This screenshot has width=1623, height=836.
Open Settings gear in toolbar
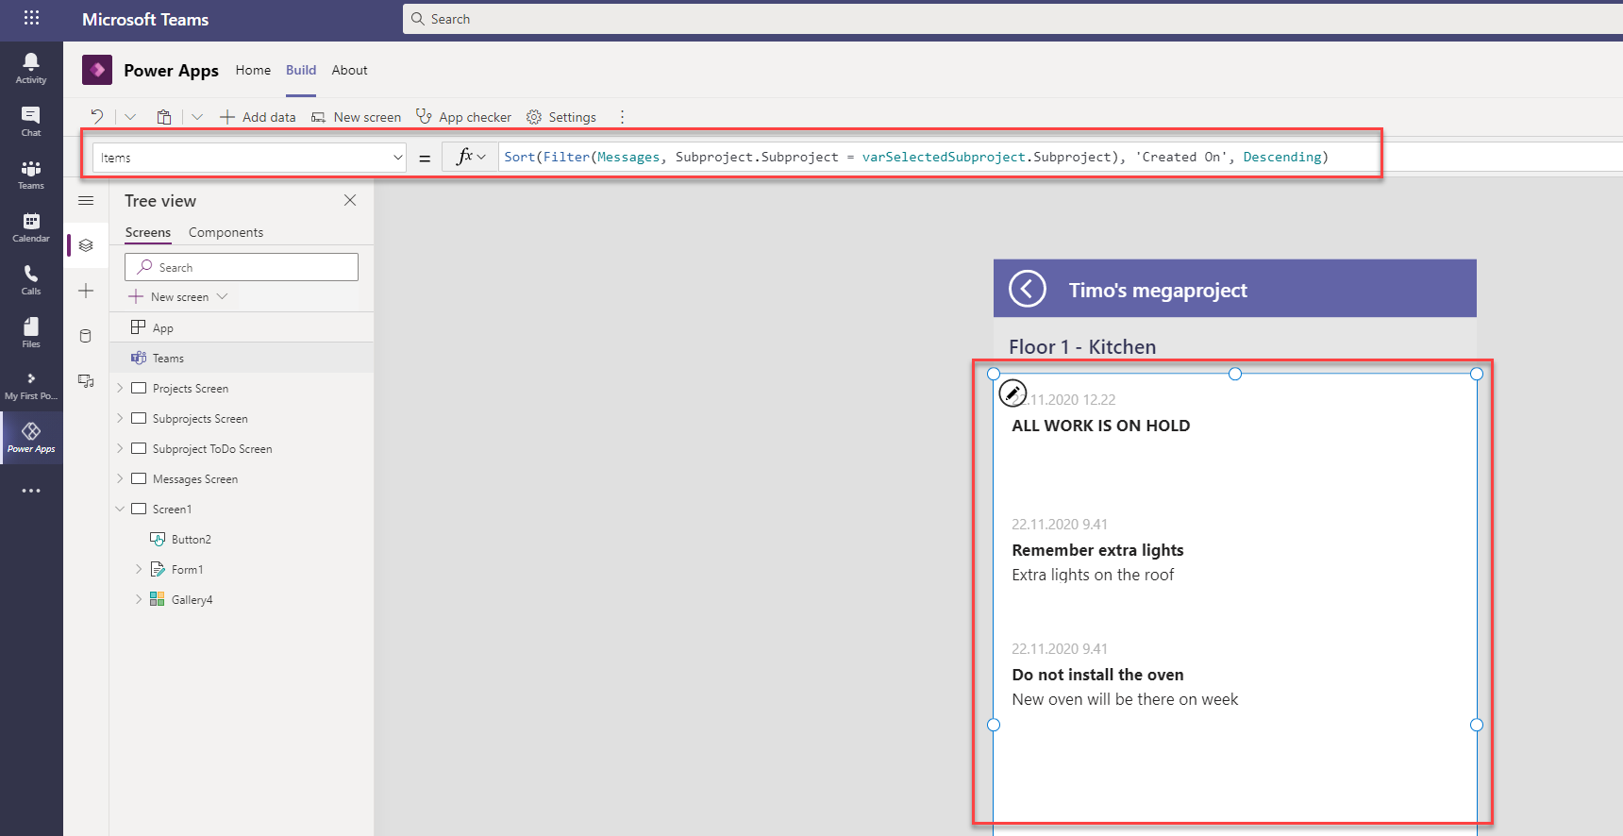[x=561, y=117]
